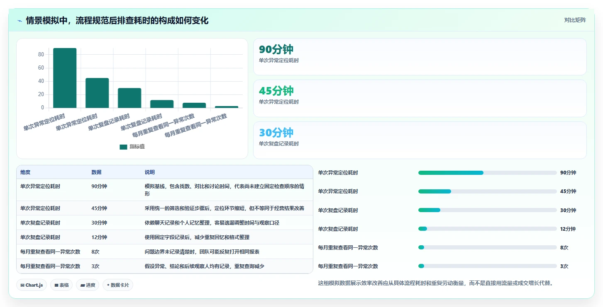
Task: Click the progress bar ending at 45分钟
Action: pyautogui.click(x=488, y=191)
